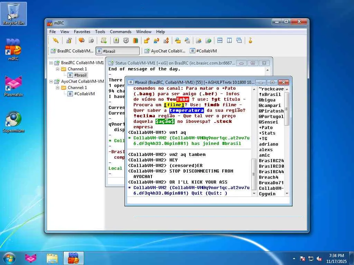The width and height of the screenshot is (354, 265).
Task: Select the Supermium desktop shortcut
Action: (x=13, y=122)
